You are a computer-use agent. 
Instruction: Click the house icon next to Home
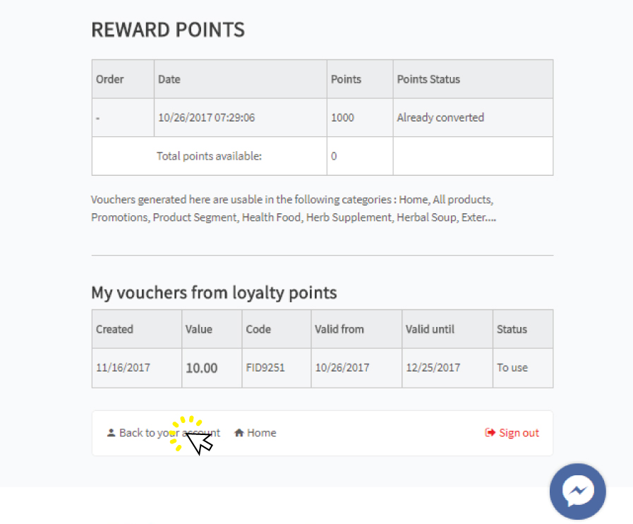(239, 433)
